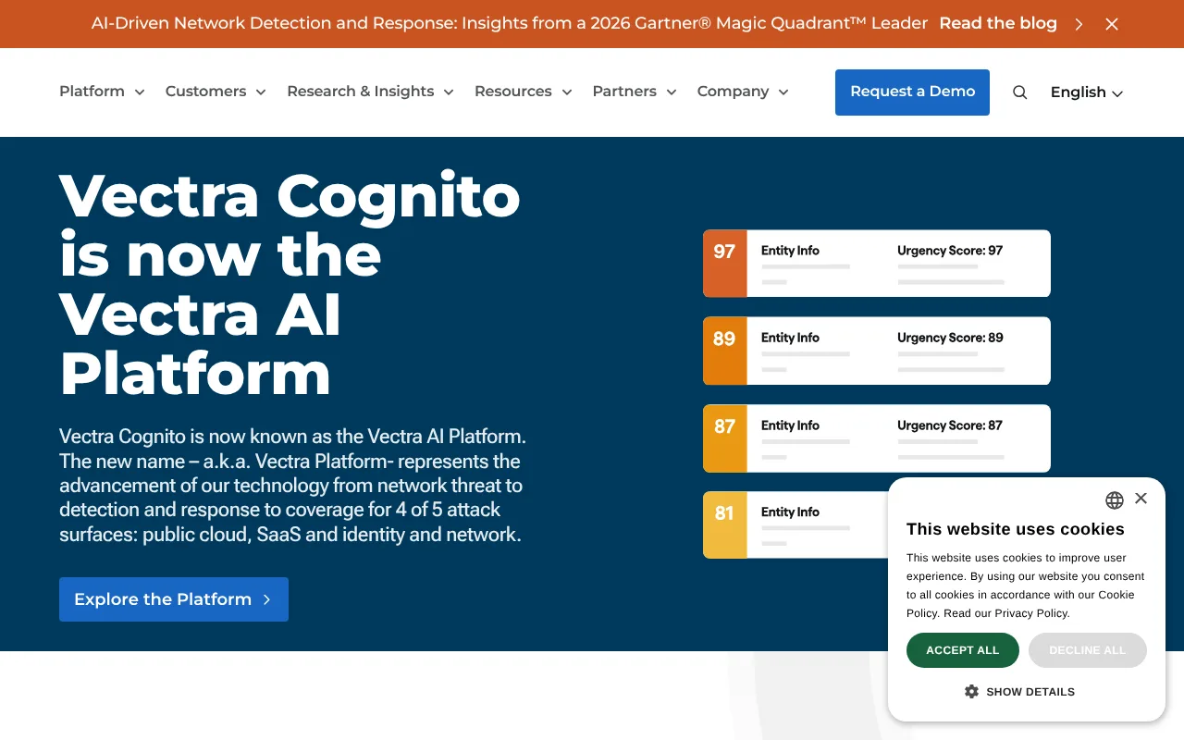Image resolution: width=1184 pixels, height=740 pixels.
Task: Open the Platform navigation item
Action: 92,91
